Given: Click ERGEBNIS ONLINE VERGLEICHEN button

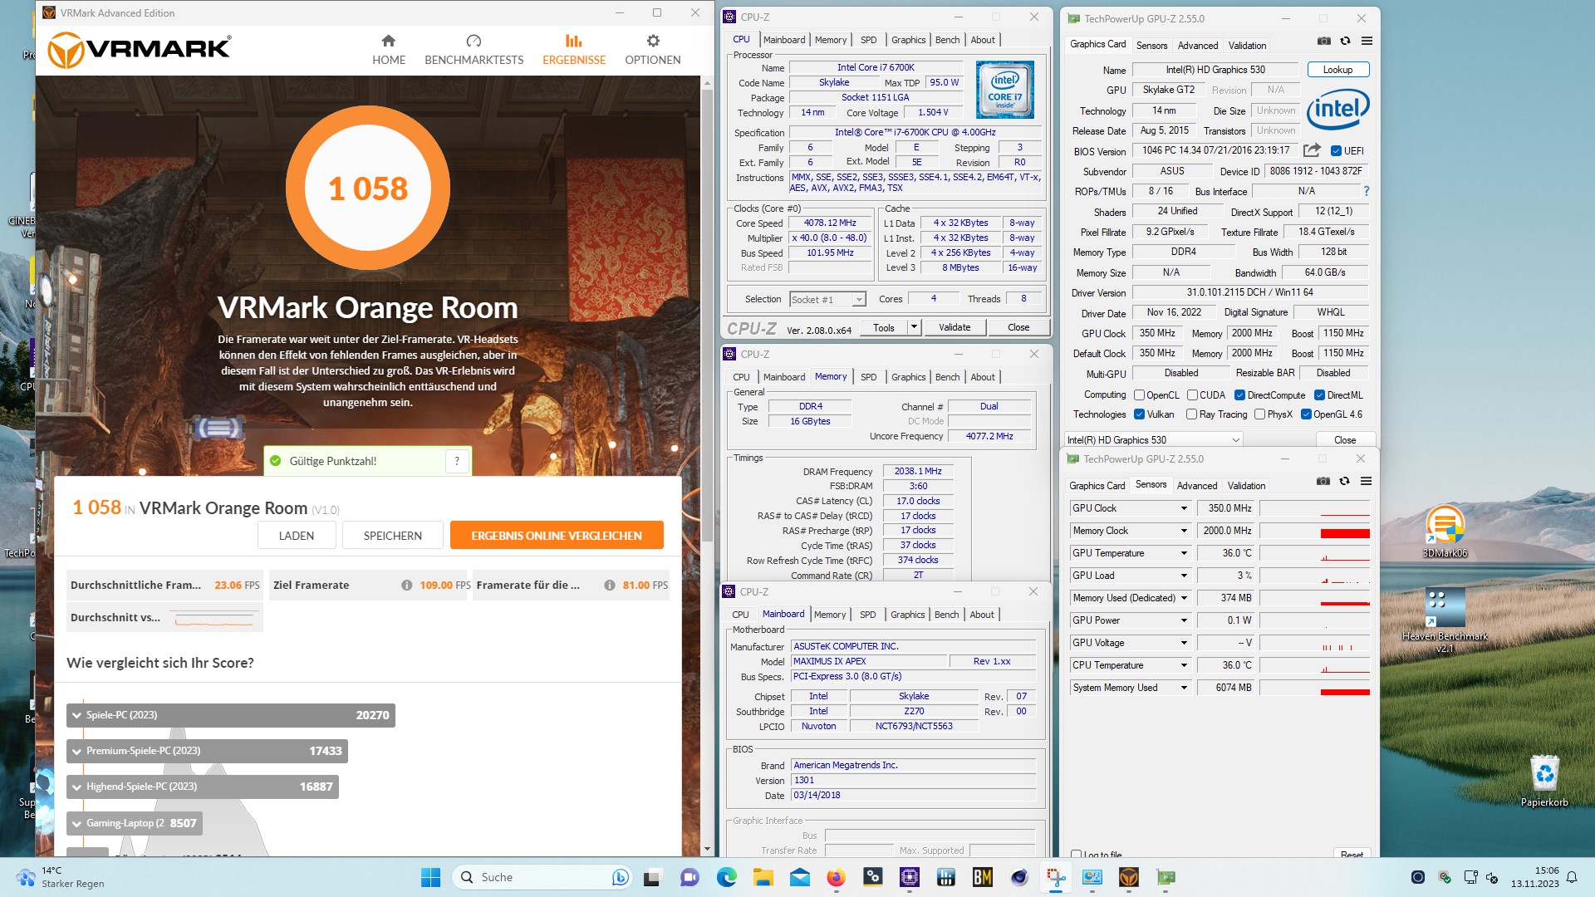Looking at the screenshot, I should pyautogui.click(x=557, y=536).
